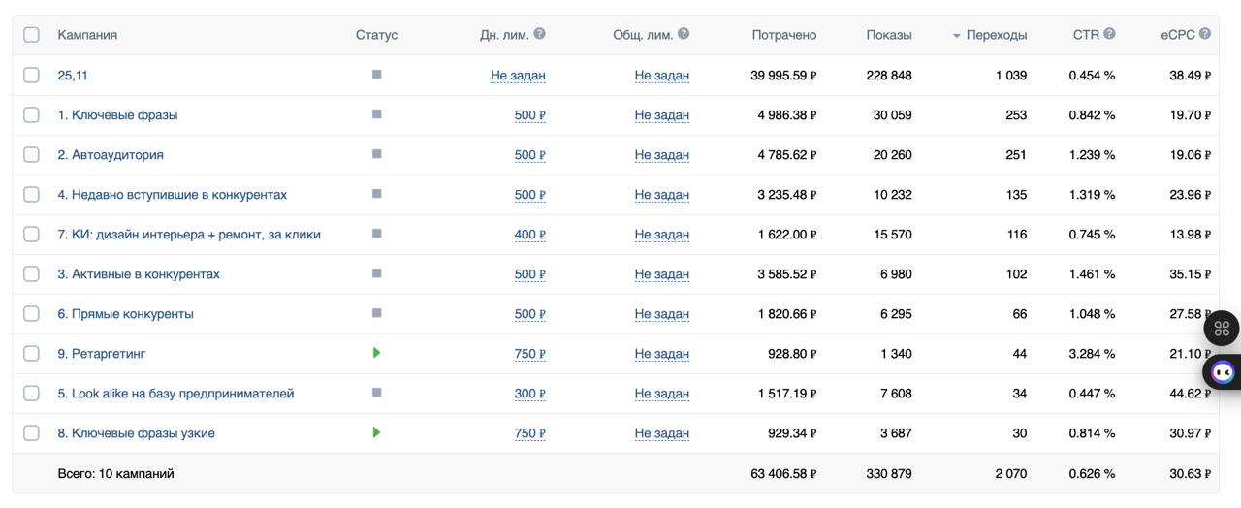Open campaign 8. Ключевые фразы узкие

tap(136, 432)
